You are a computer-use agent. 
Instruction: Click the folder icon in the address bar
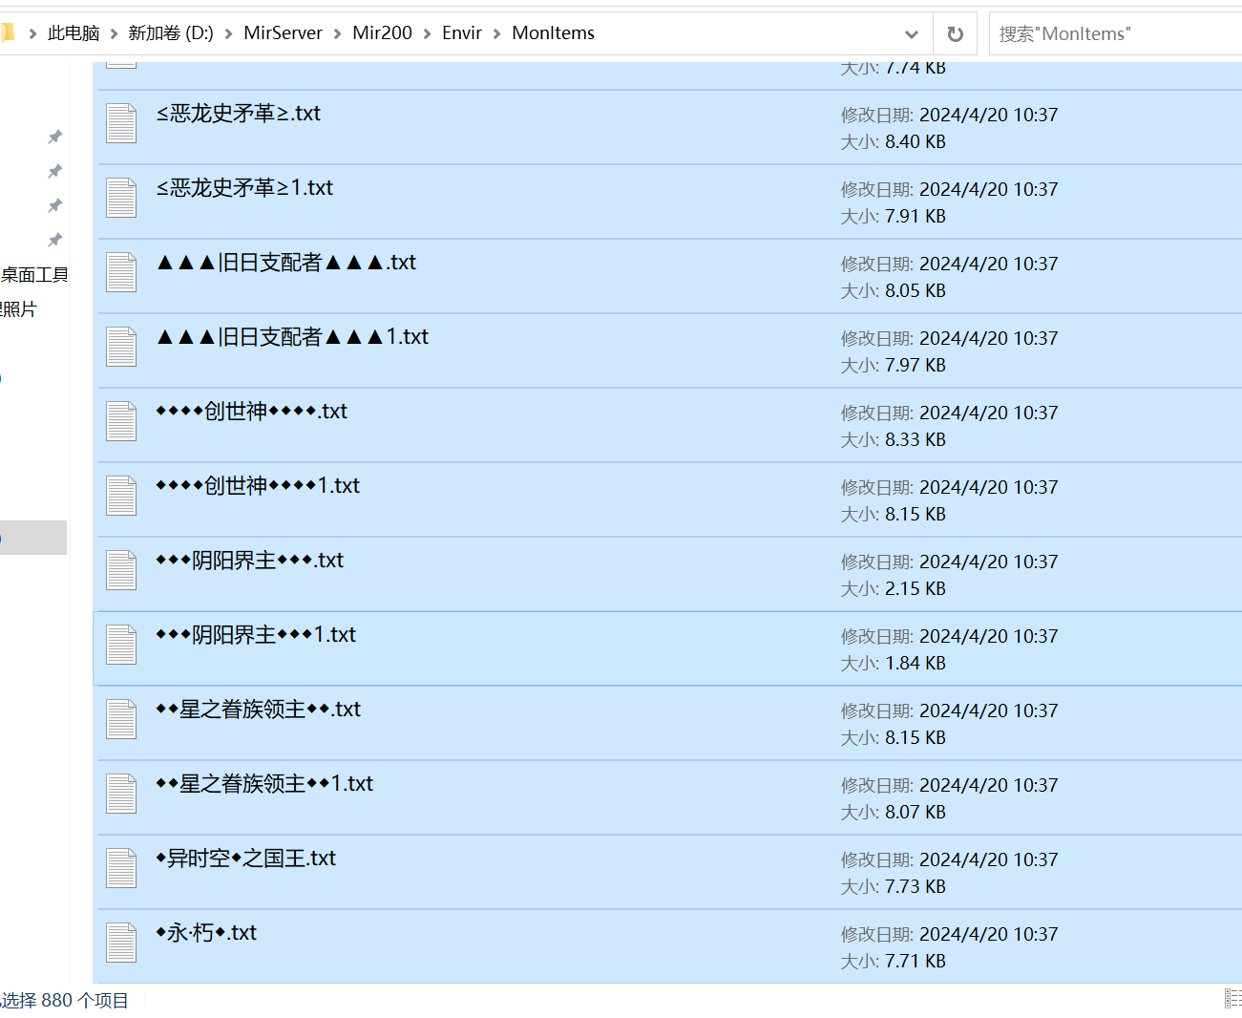pos(8,33)
